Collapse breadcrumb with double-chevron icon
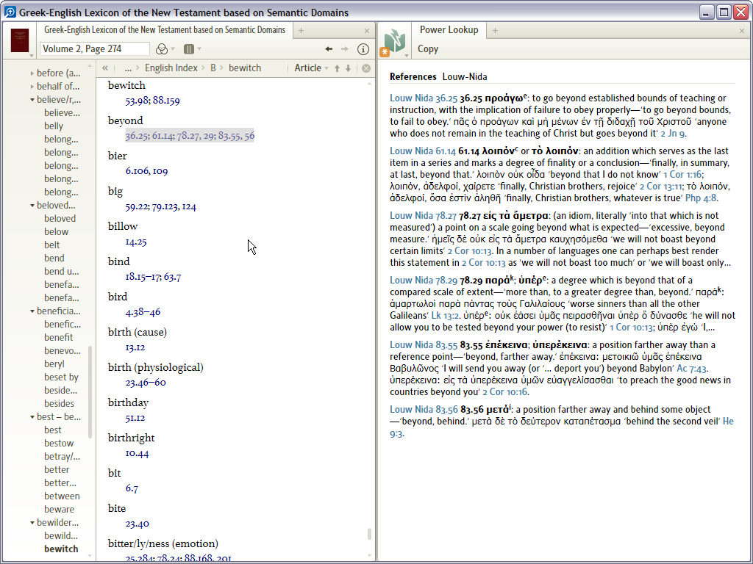The image size is (753, 564). pyautogui.click(x=105, y=68)
